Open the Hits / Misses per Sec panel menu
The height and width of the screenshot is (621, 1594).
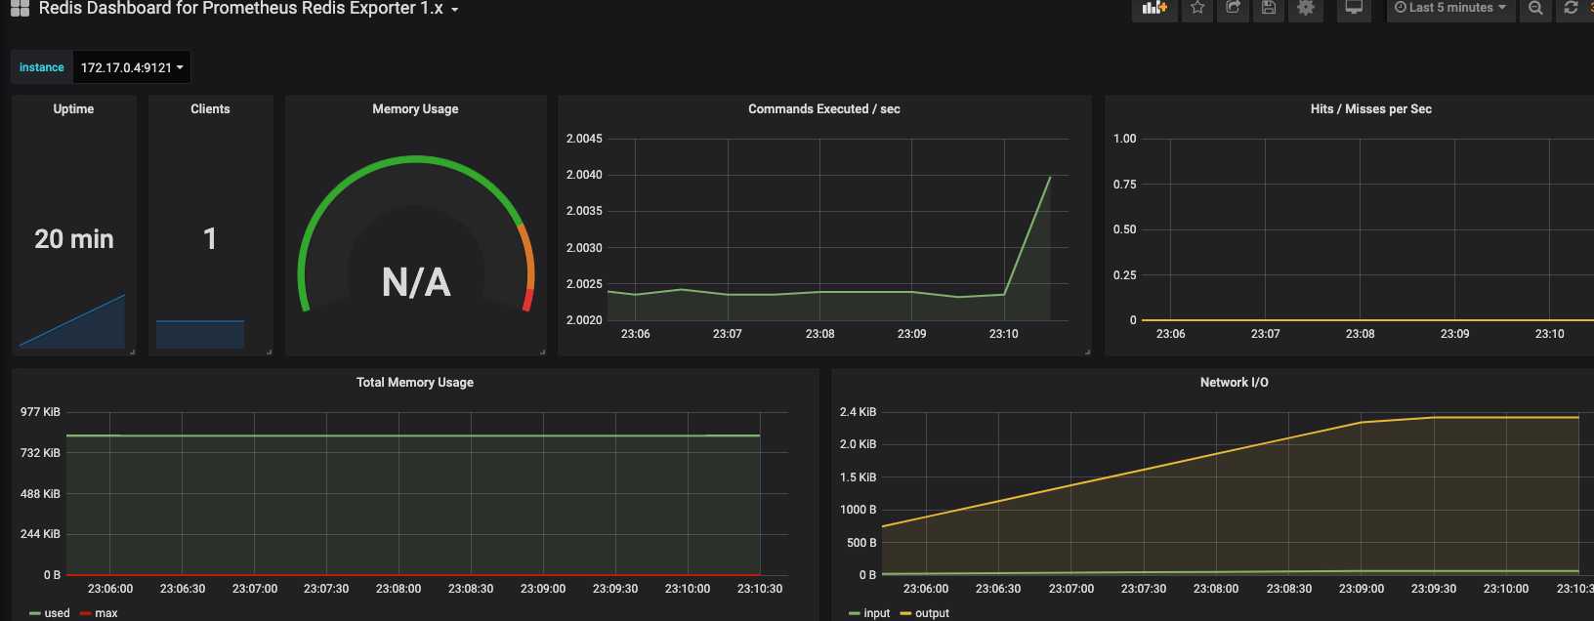[1371, 109]
